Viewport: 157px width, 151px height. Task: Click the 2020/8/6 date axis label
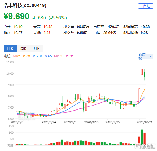click(x=17, y=122)
